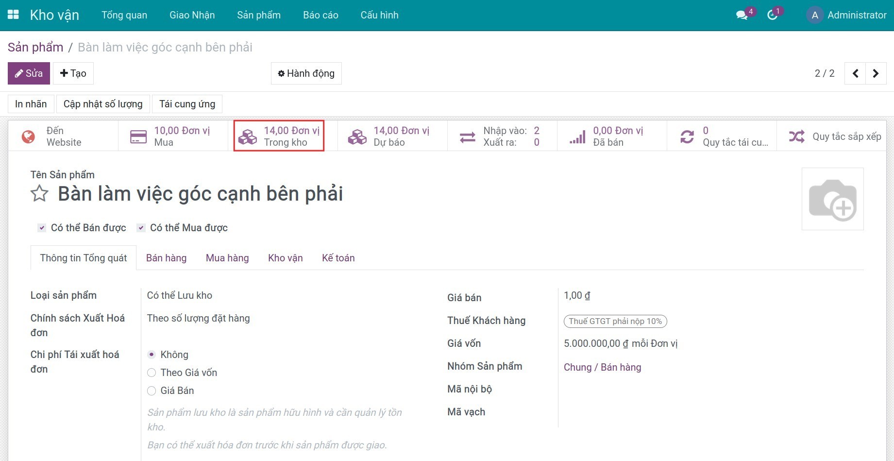Viewport: 894px width, 461px height.
Task: Click the Tạo create button
Action: point(73,73)
